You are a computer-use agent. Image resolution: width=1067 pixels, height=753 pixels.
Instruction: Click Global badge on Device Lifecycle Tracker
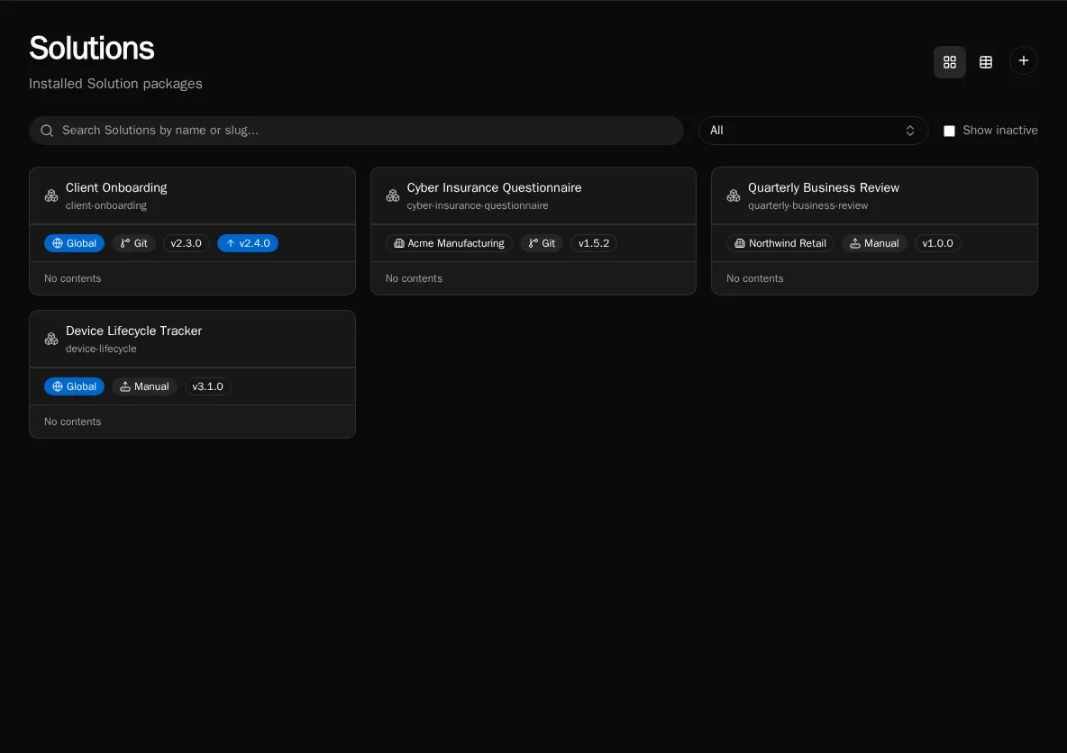click(74, 386)
